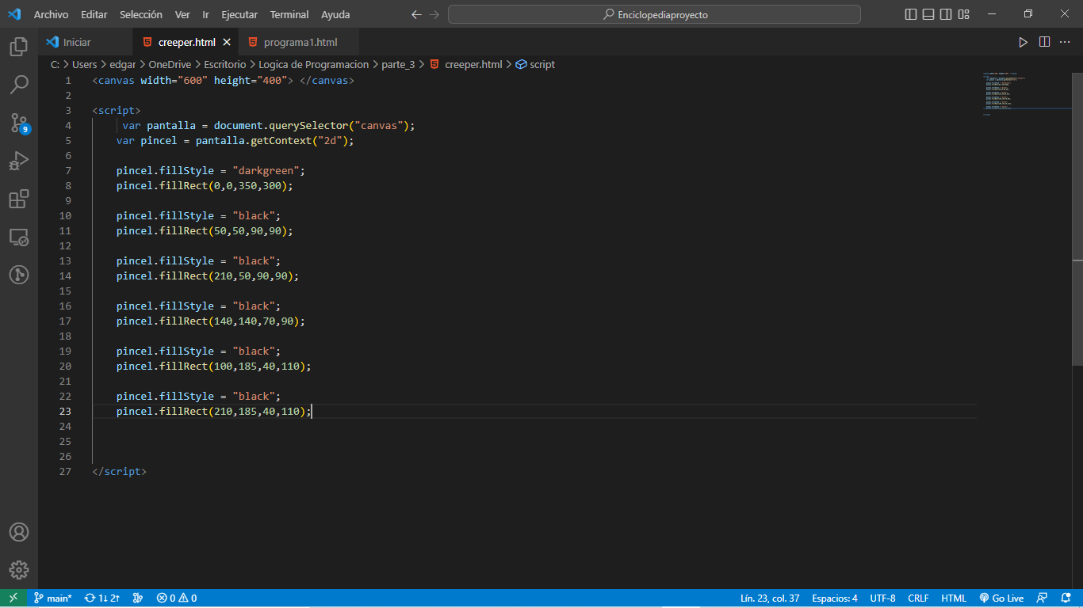Click the Git graph status bar icon
Screen dimensions: 1083x608
[x=138, y=598]
